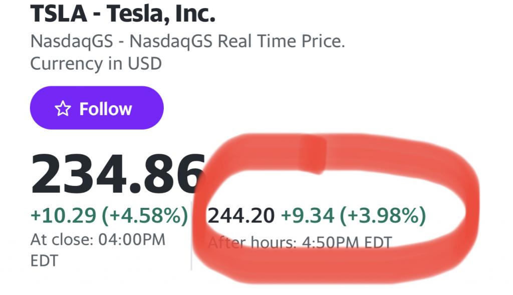Click the 234.86 closing price

click(118, 174)
